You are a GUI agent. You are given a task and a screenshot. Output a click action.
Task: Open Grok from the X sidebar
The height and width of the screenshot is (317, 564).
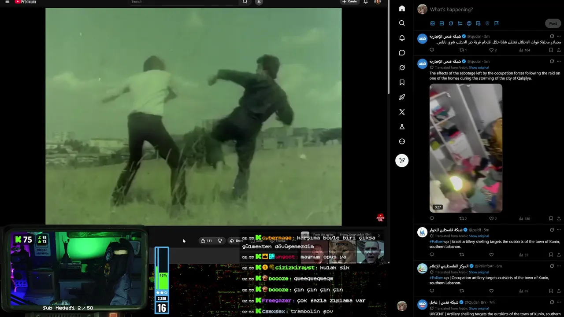[402, 67]
